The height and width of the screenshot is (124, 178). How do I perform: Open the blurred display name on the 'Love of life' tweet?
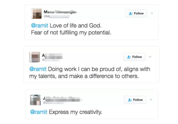[x=60, y=11]
